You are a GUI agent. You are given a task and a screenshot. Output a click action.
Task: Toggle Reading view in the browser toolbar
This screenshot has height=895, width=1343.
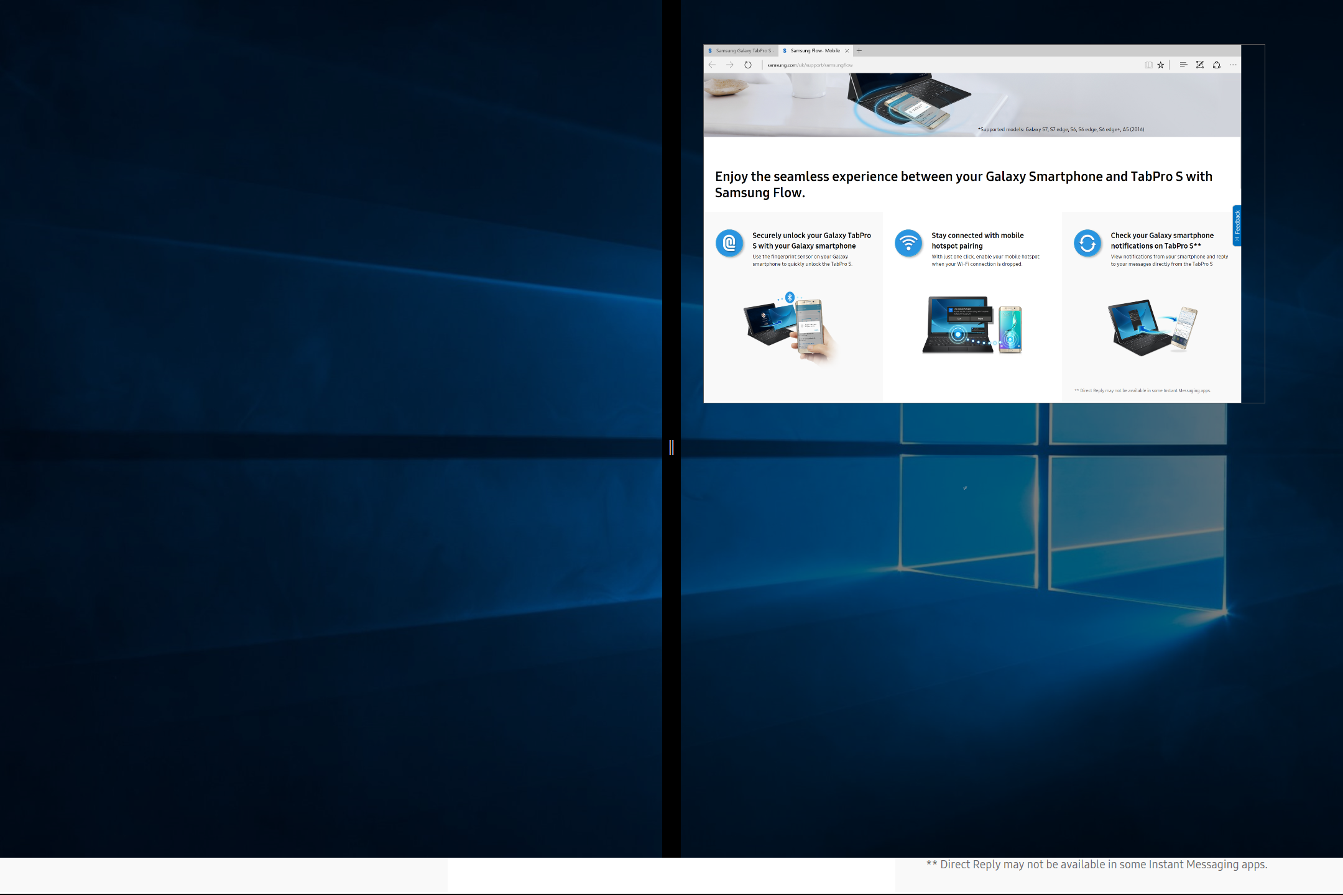pyautogui.click(x=1149, y=65)
